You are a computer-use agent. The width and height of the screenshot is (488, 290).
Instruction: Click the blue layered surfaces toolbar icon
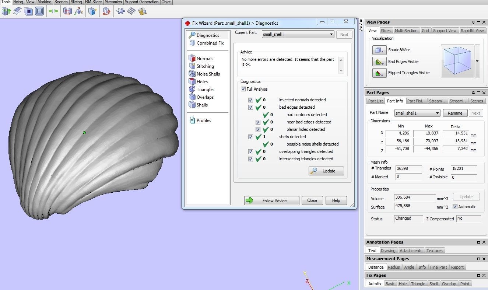[x=17, y=11]
